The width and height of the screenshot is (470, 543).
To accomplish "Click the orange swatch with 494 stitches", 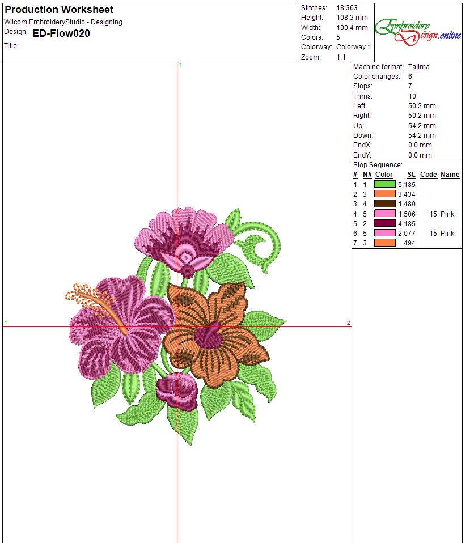I will pos(384,243).
